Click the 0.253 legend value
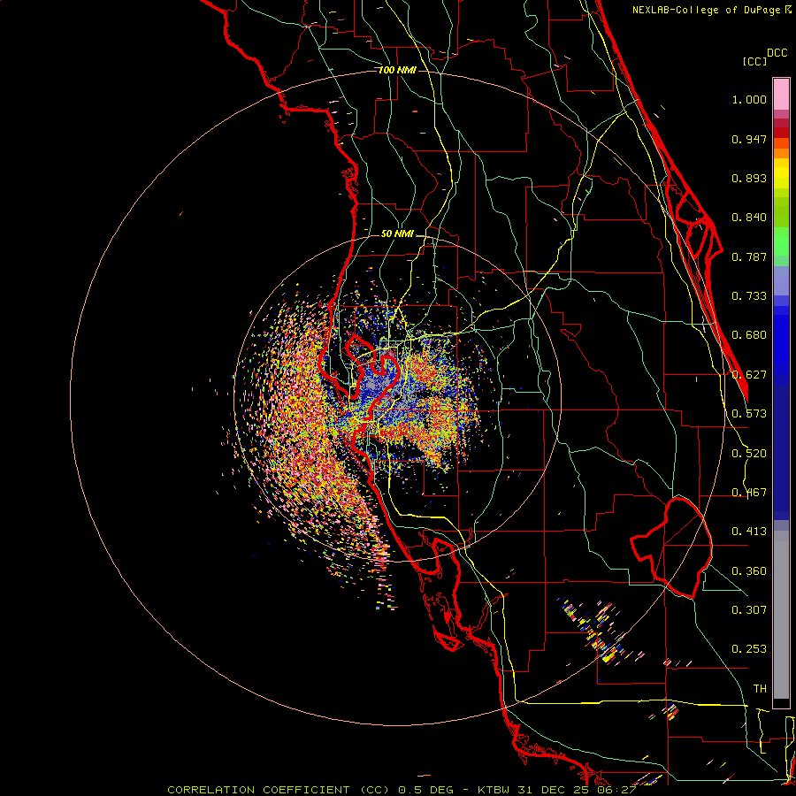The image size is (796, 796). (749, 649)
